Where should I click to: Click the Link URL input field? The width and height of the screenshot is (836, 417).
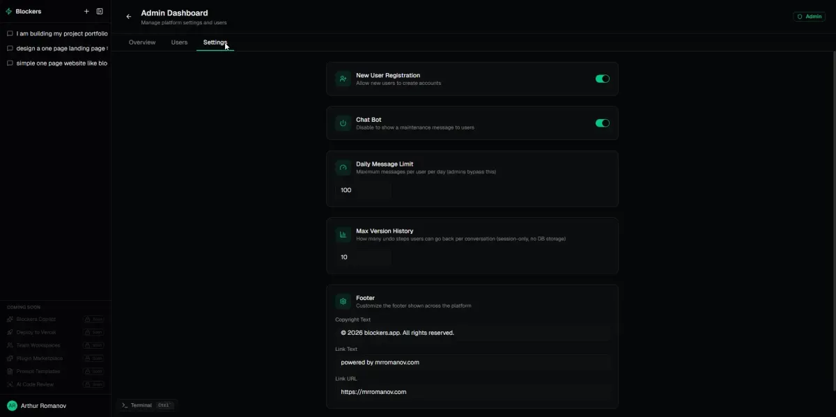(472, 392)
